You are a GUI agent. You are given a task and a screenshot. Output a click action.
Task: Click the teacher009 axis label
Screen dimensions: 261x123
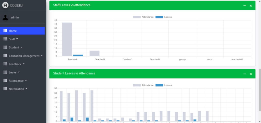(x=237, y=59)
